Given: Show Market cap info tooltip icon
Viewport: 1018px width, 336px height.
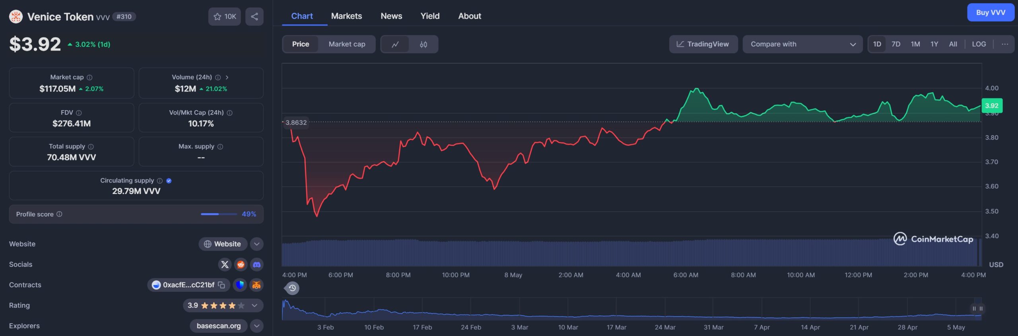Looking at the screenshot, I should pyautogui.click(x=89, y=77).
